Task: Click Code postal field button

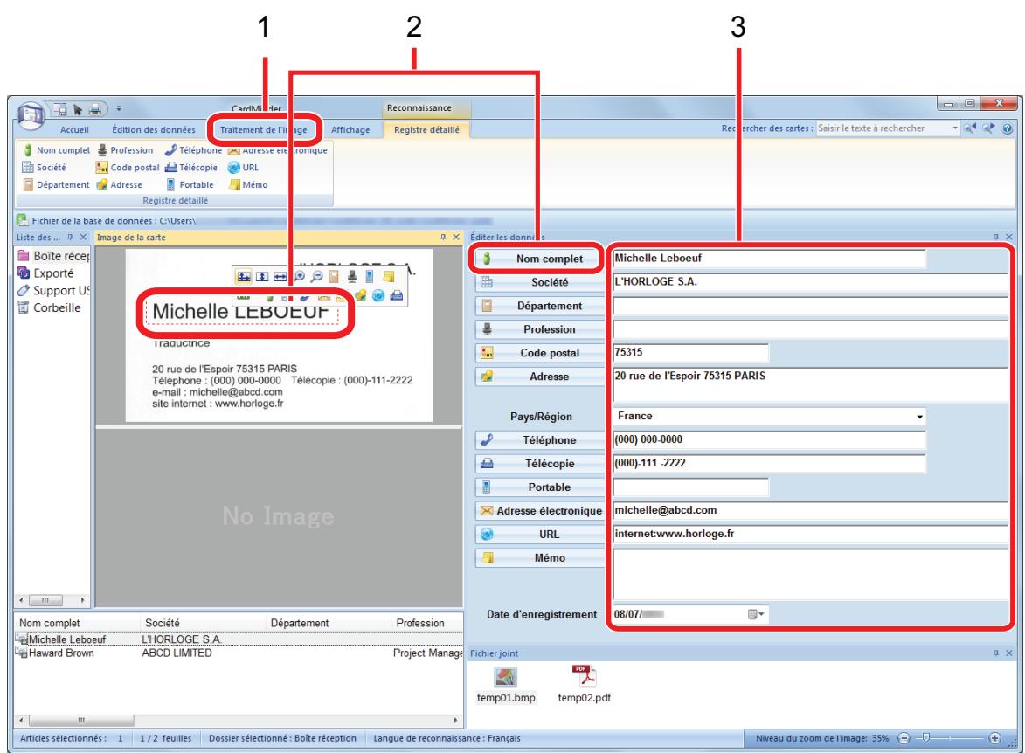Action: (539, 353)
